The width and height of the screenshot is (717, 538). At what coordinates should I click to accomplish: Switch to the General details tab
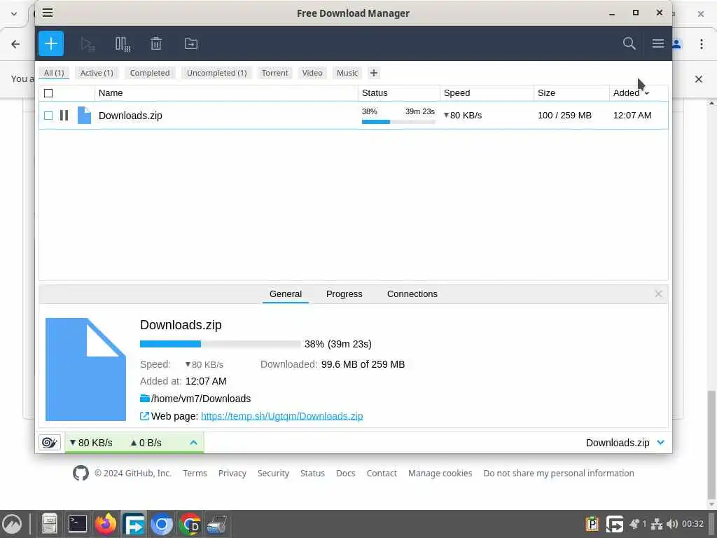point(286,294)
